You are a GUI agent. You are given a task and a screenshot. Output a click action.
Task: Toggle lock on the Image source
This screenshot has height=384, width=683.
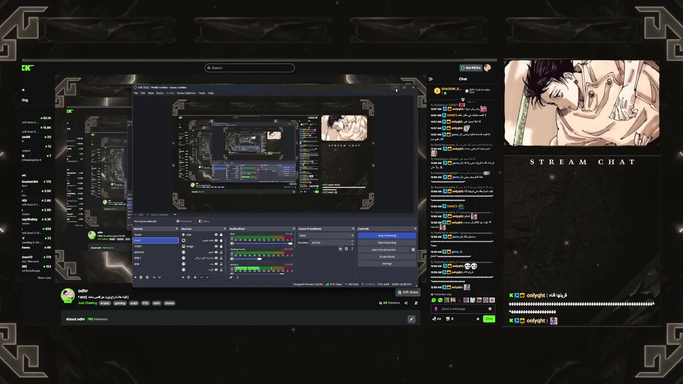(x=221, y=246)
